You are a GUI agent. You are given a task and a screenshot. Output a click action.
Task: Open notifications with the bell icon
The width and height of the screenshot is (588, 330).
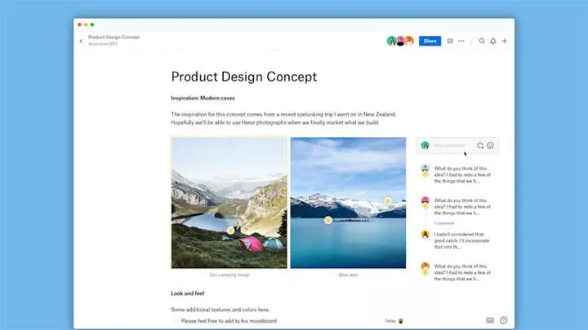pyautogui.click(x=493, y=41)
